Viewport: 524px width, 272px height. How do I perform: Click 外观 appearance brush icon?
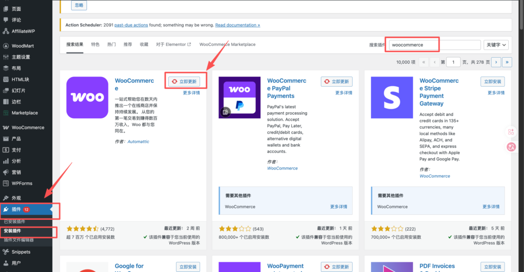click(6, 198)
